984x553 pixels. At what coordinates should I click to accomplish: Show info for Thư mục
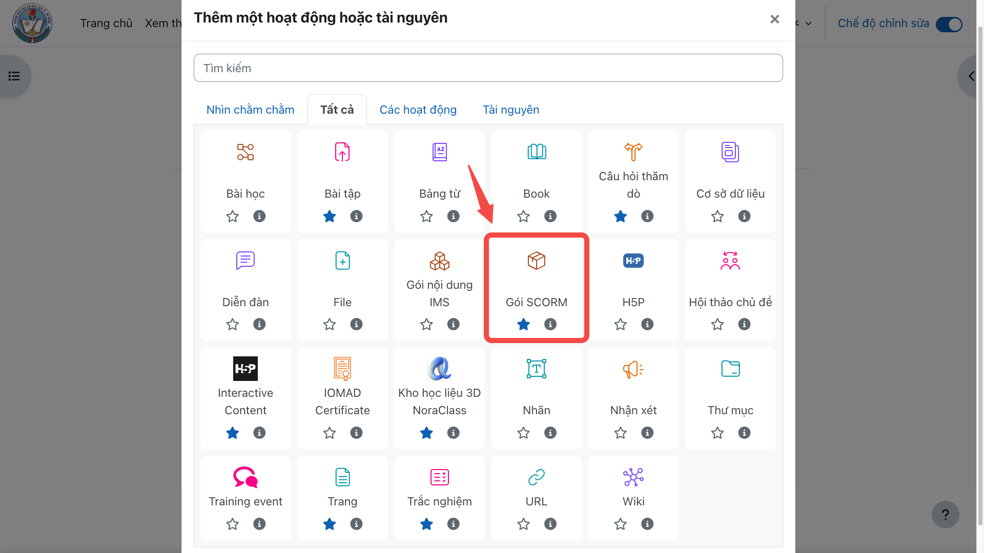[744, 433]
